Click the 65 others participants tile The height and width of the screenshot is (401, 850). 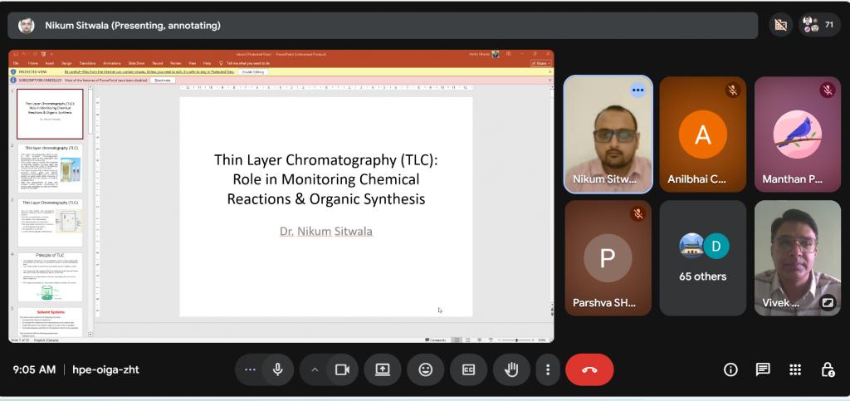point(702,258)
